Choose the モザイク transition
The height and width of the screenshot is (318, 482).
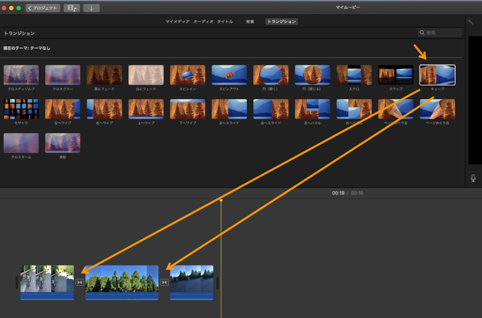pos(21,109)
